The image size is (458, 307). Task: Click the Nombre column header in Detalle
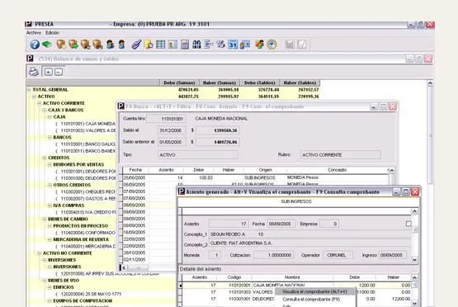point(292,277)
